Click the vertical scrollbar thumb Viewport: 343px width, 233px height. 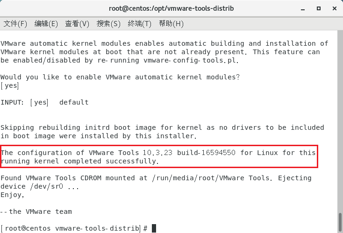[340, 222]
